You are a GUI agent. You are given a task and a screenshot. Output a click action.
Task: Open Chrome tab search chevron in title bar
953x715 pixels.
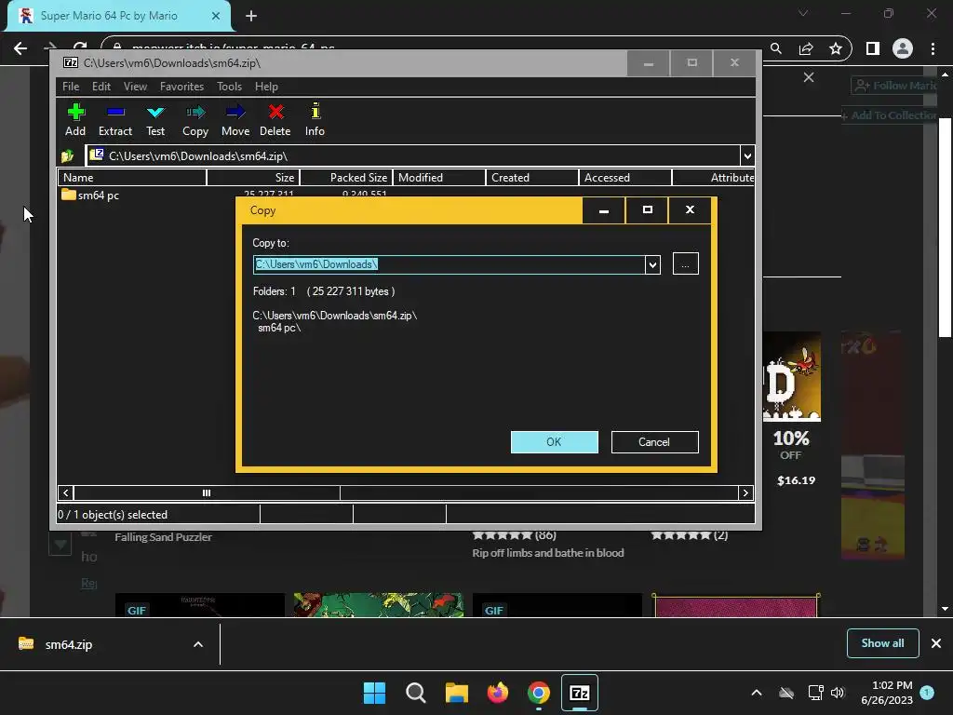pyautogui.click(x=803, y=13)
